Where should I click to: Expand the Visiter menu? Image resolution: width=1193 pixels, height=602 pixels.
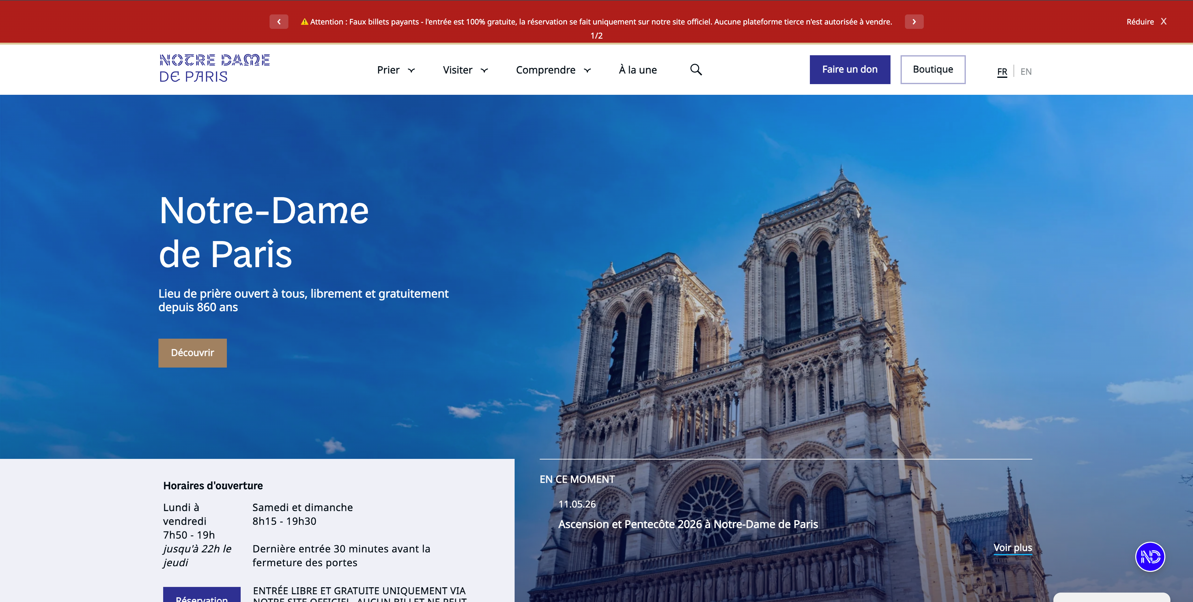tap(465, 70)
